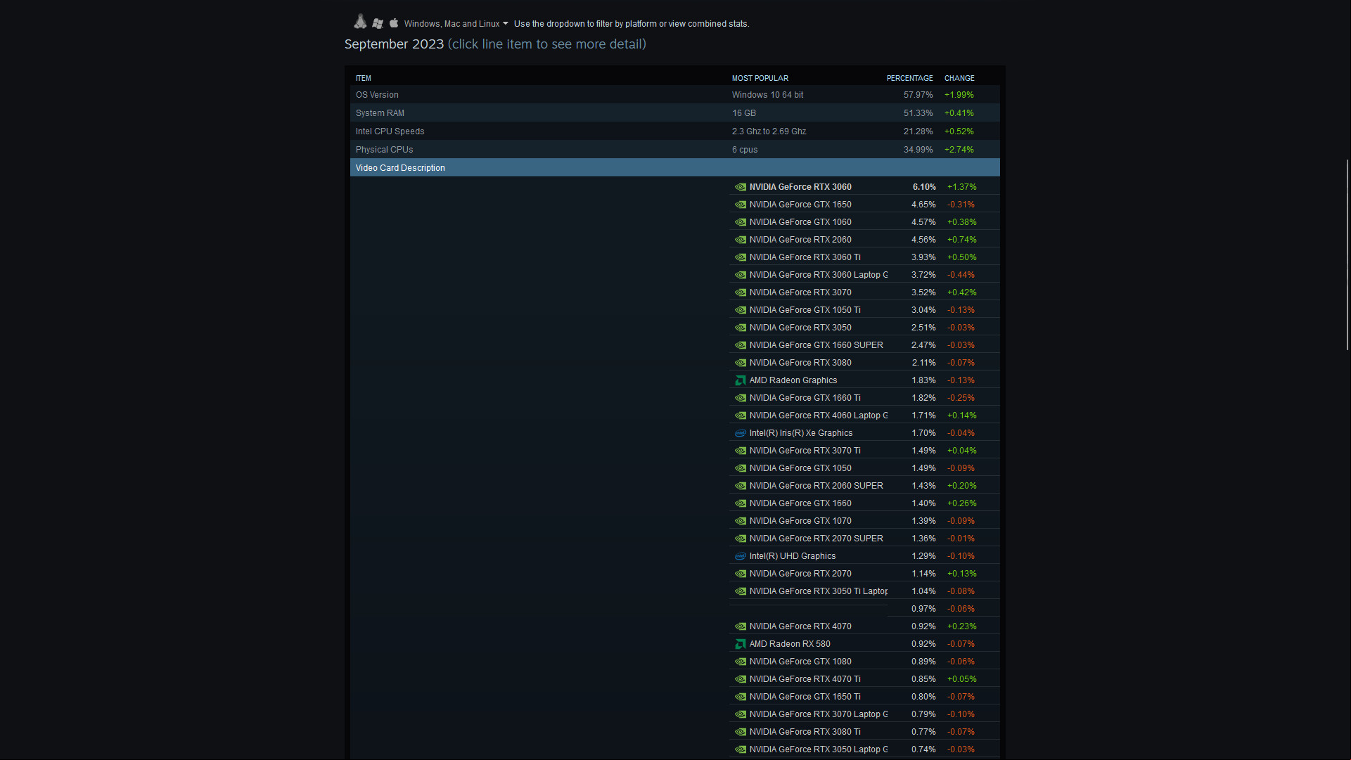This screenshot has width=1351, height=760.
Task: Click the NVIDIA icon beside RTX 3060
Action: 740,187
